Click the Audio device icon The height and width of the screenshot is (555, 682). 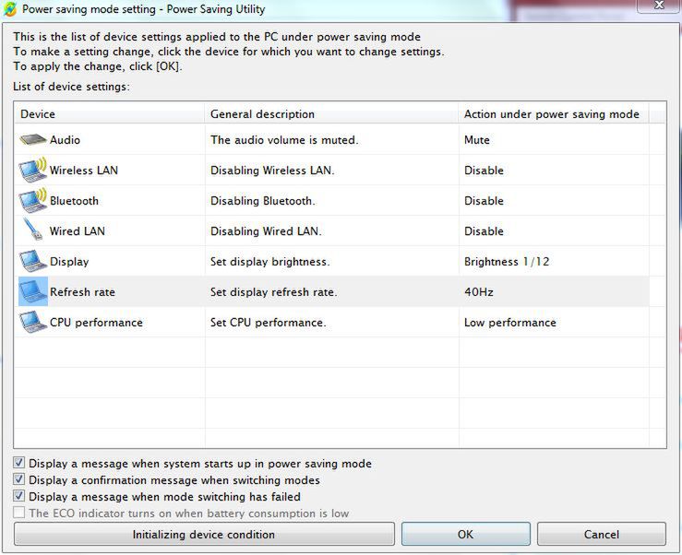(x=33, y=139)
